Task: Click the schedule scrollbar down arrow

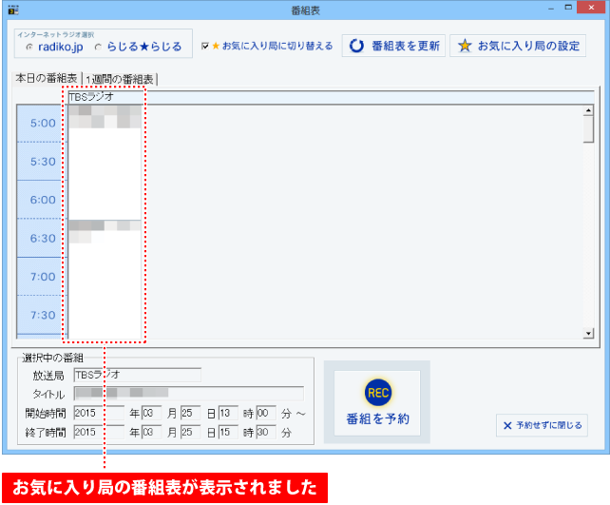Action: click(588, 333)
